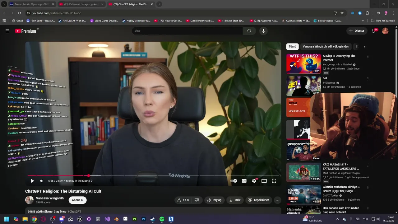
Task: Switch the player to theater mode
Action: (264, 181)
